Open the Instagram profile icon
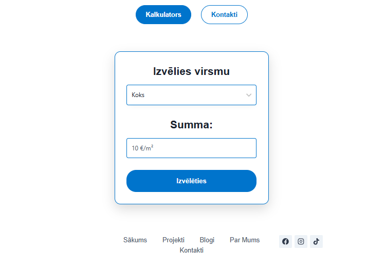Viewport: 385px width, 270px height. (301, 241)
